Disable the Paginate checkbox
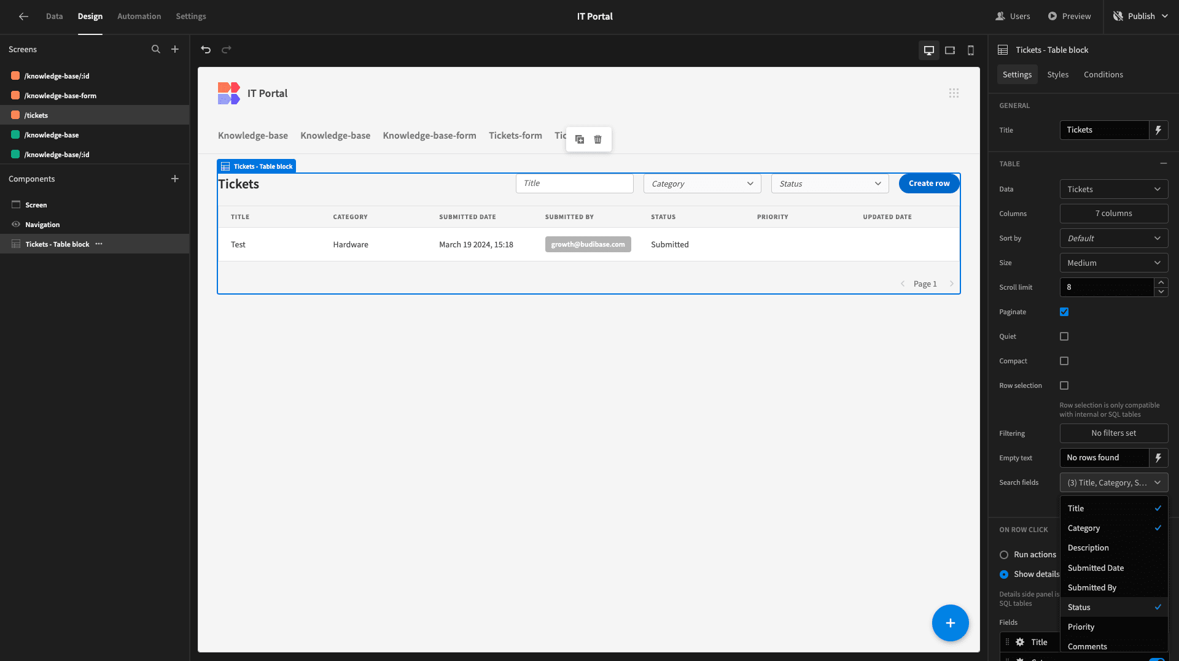Viewport: 1179px width, 661px height. tap(1064, 312)
